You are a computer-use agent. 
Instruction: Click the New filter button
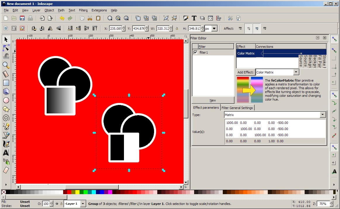(x=213, y=100)
